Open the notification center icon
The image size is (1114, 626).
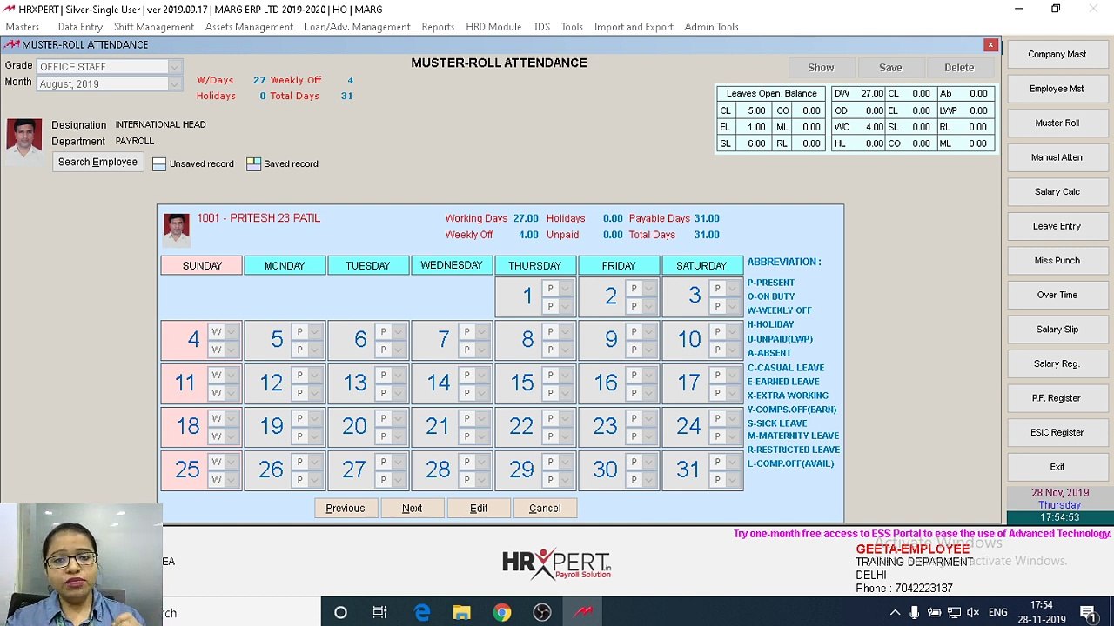pyautogui.click(x=1088, y=613)
